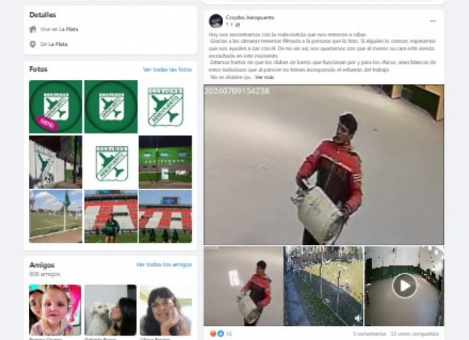This screenshot has height=340, width=469.
Task: Expand post text with Ver más
Action: [x=264, y=77]
